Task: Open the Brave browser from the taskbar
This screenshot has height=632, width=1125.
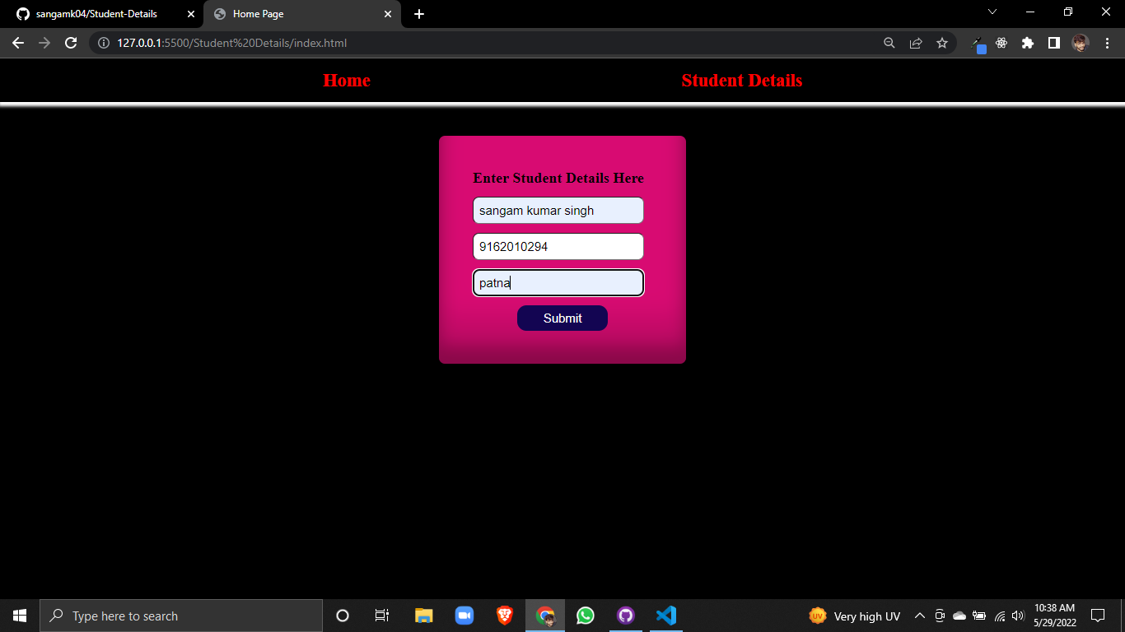Action: coord(504,615)
